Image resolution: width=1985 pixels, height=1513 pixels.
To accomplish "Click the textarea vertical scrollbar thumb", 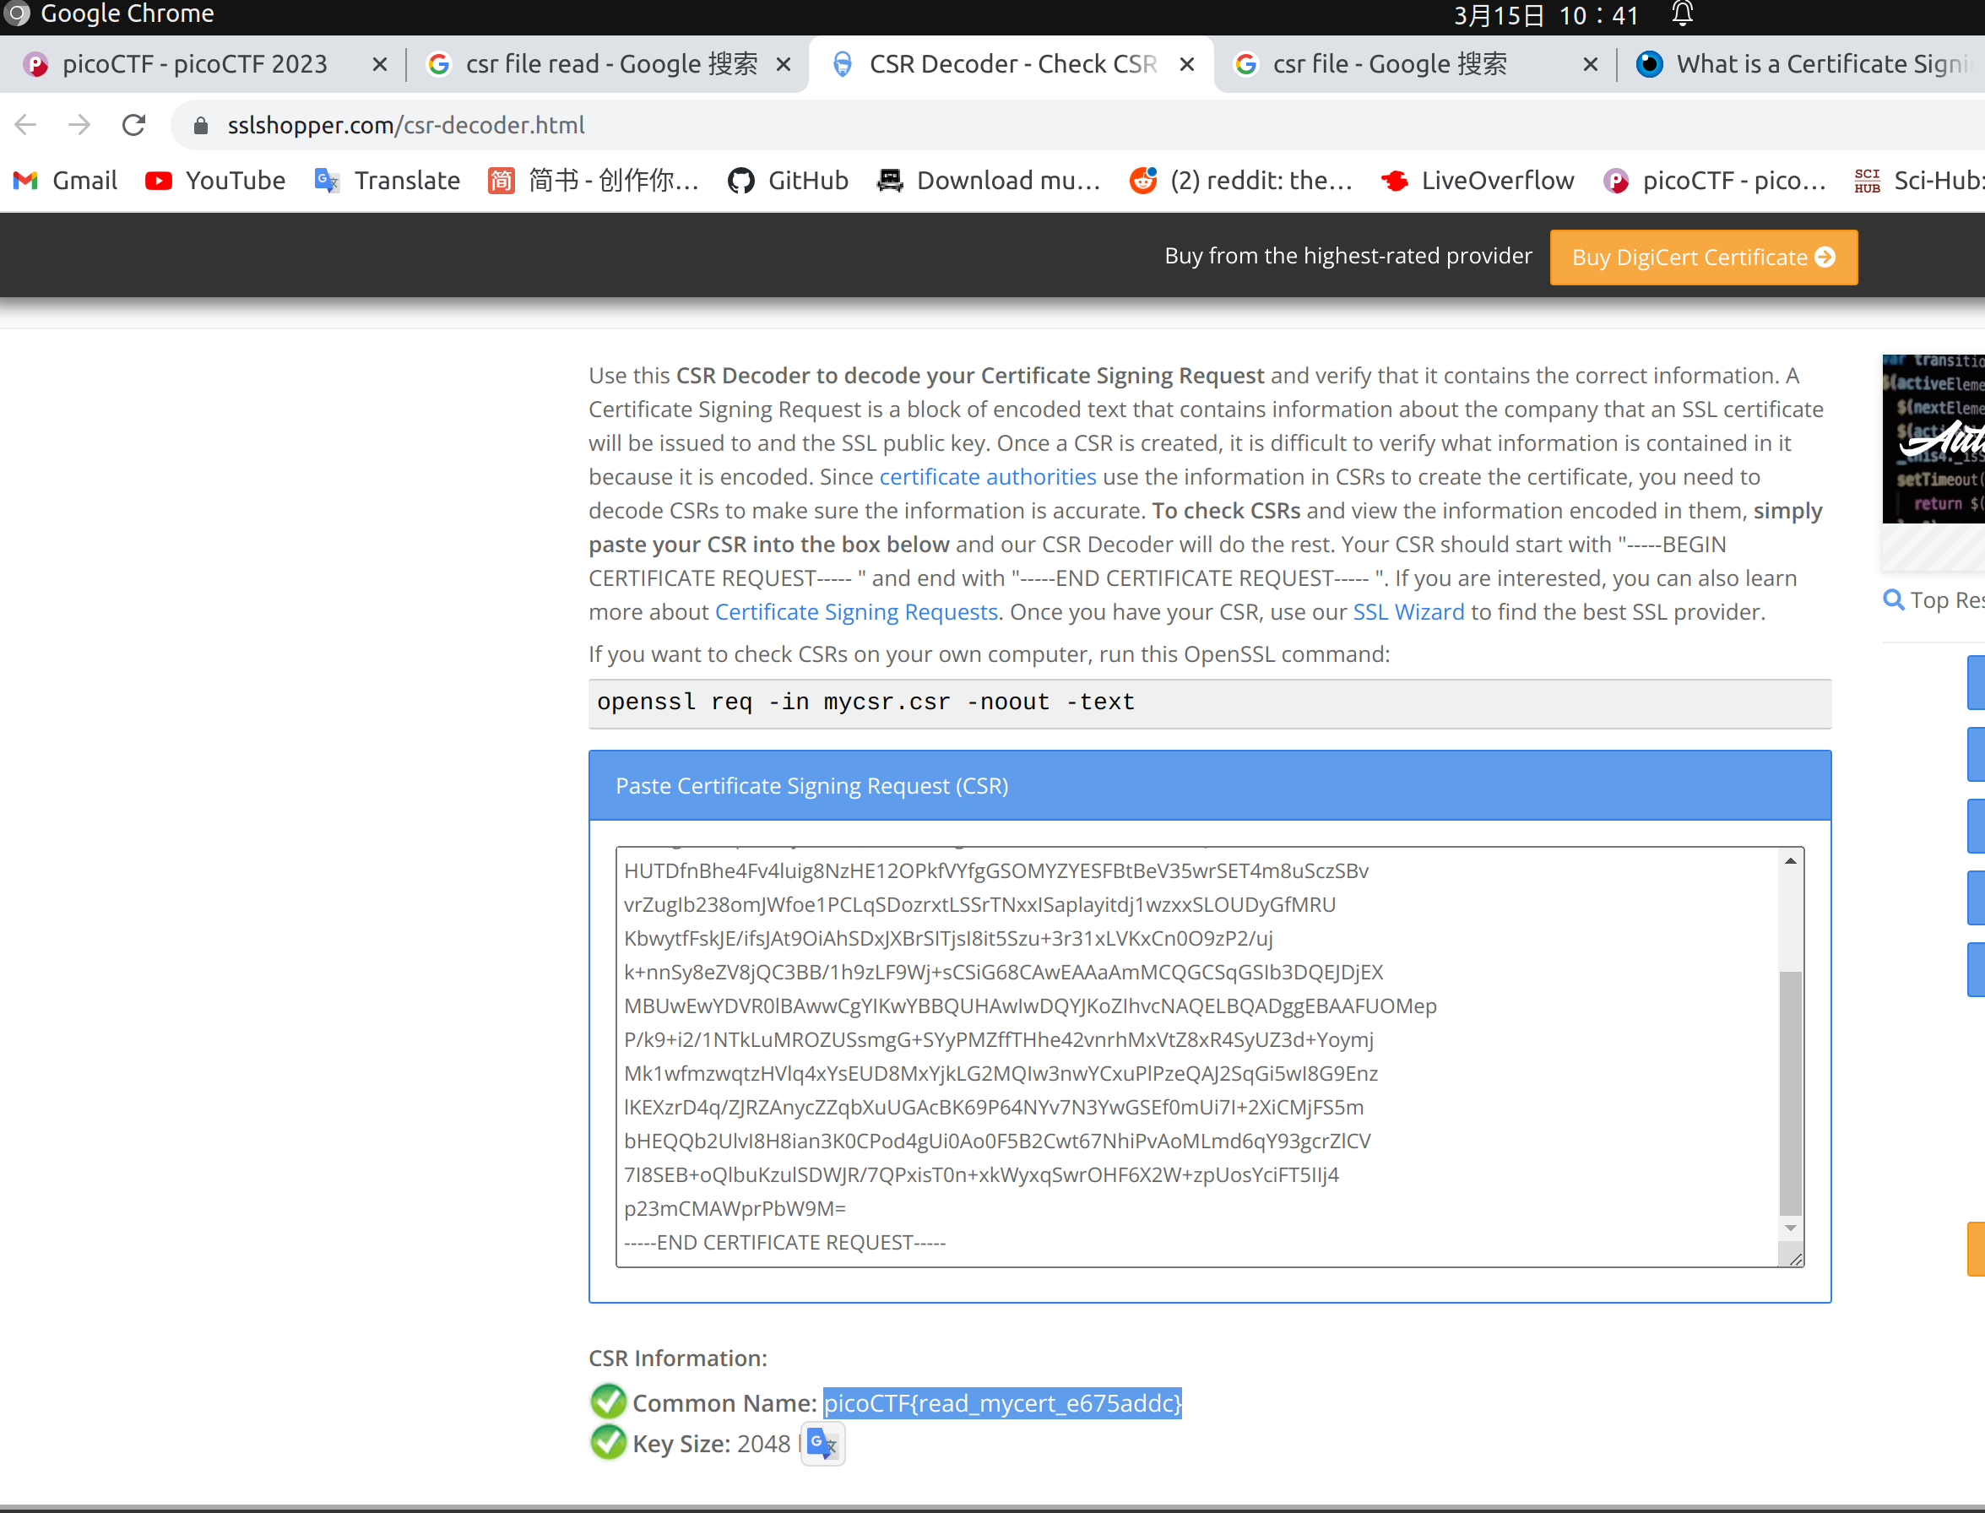I will (1791, 1093).
